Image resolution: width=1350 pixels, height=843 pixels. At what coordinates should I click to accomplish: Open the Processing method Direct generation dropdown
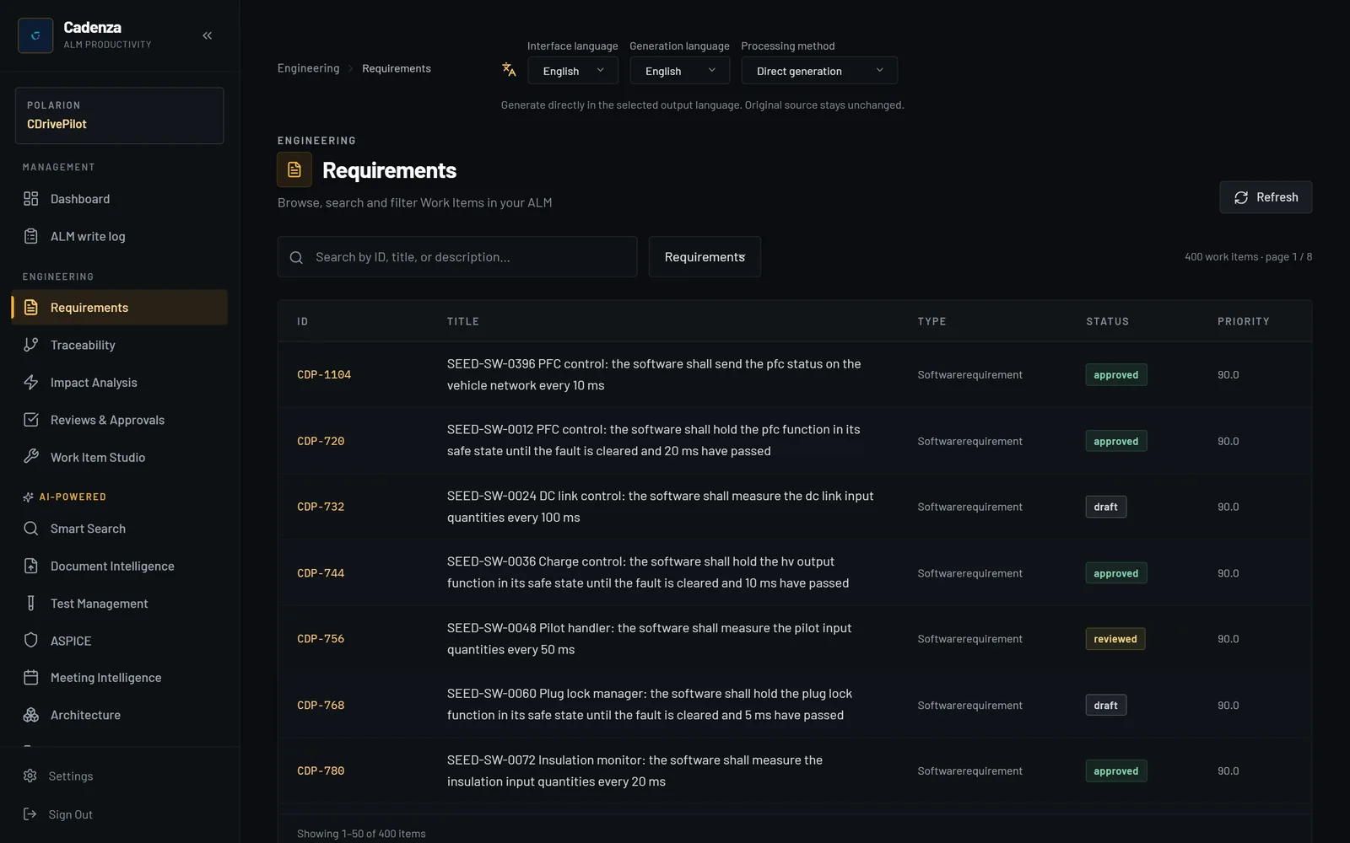(819, 71)
